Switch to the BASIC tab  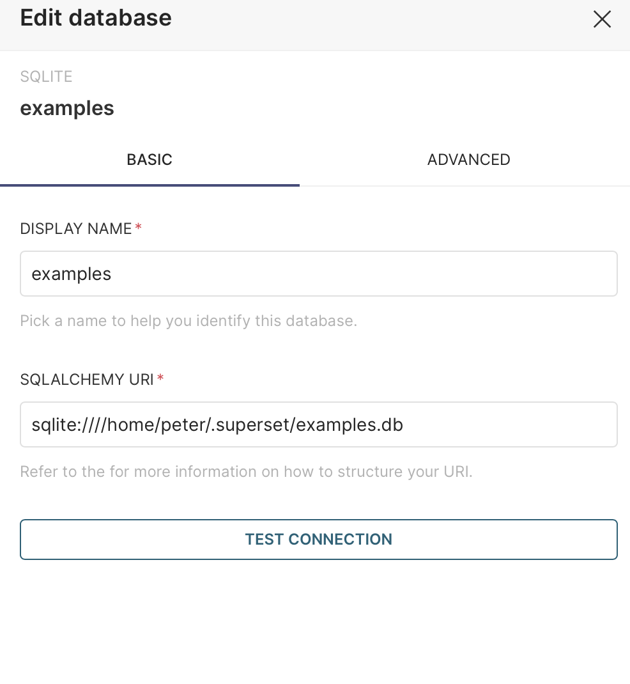[x=150, y=160]
